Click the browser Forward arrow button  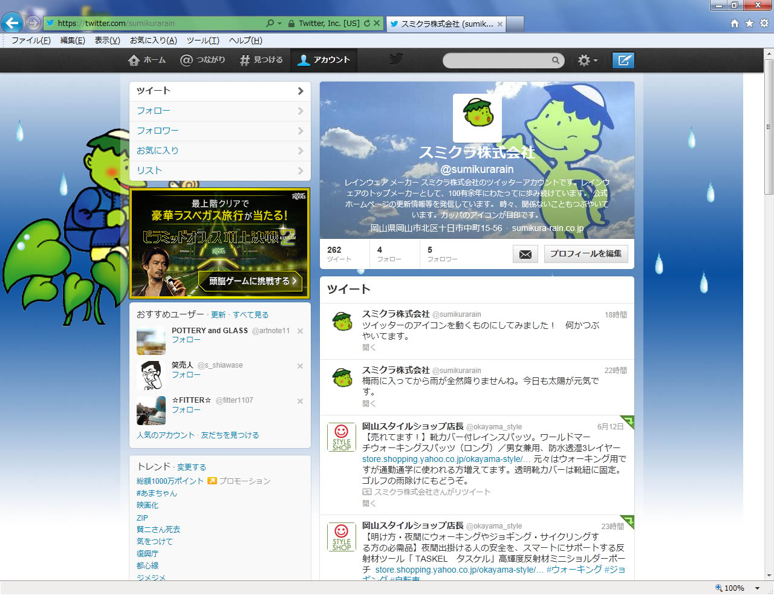[33, 24]
